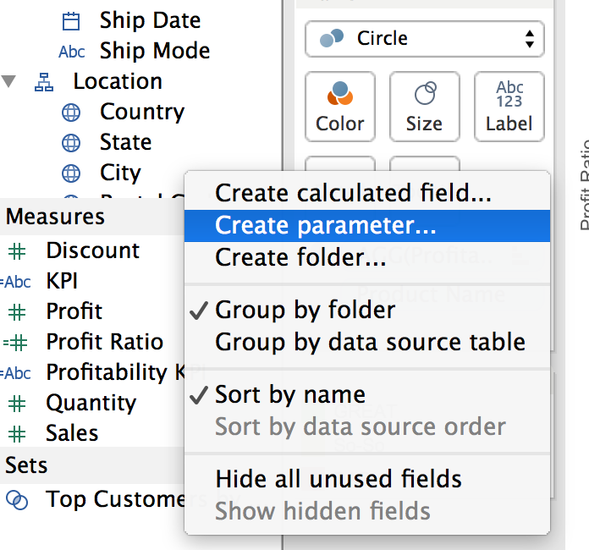This screenshot has height=550, width=589.
Task: Choose Create calculated field from menu
Action: tap(353, 194)
